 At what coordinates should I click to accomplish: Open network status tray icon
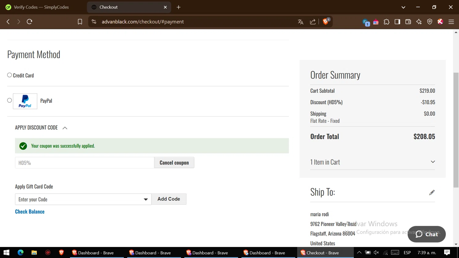click(385, 252)
